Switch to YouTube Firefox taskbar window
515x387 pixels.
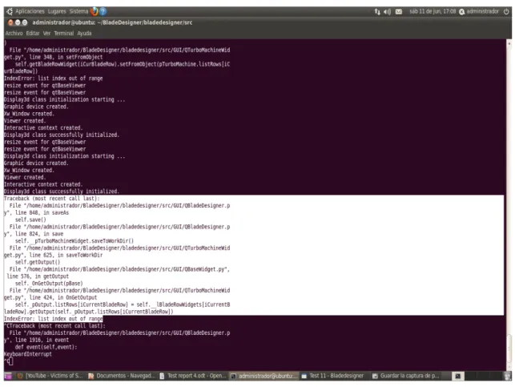(x=50, y=376)
